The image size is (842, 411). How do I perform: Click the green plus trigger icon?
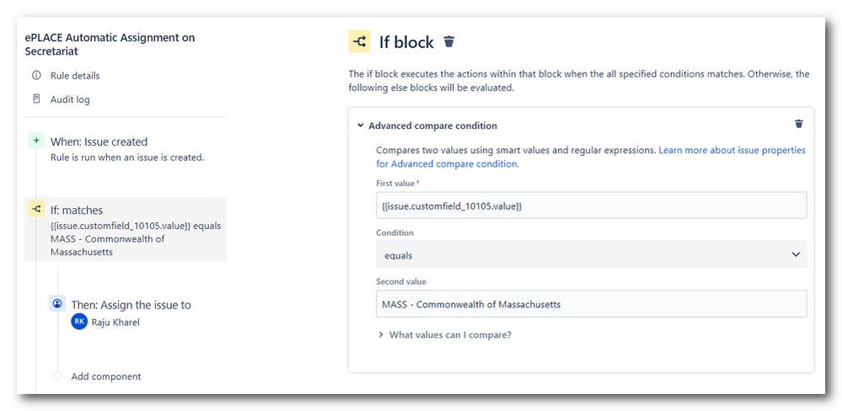point(36,141)
